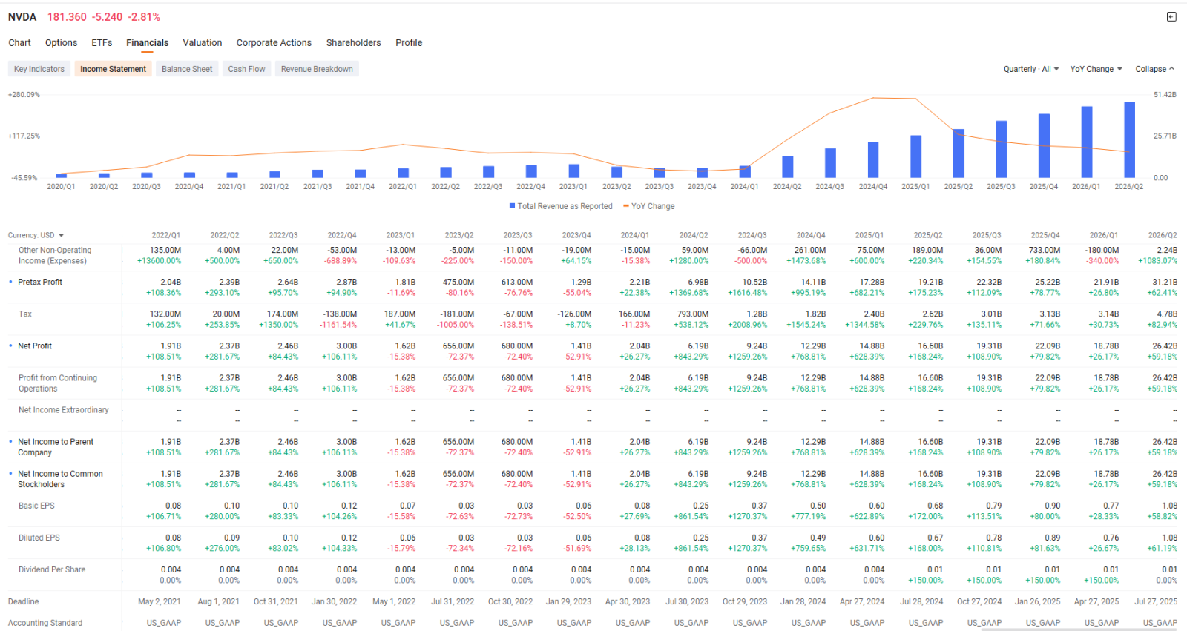View the Corporate Actions tab

click(x=274, y=43)
